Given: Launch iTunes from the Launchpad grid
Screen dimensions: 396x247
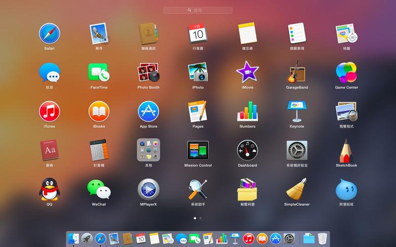Looking at the screenshot, I should point(49,112).
